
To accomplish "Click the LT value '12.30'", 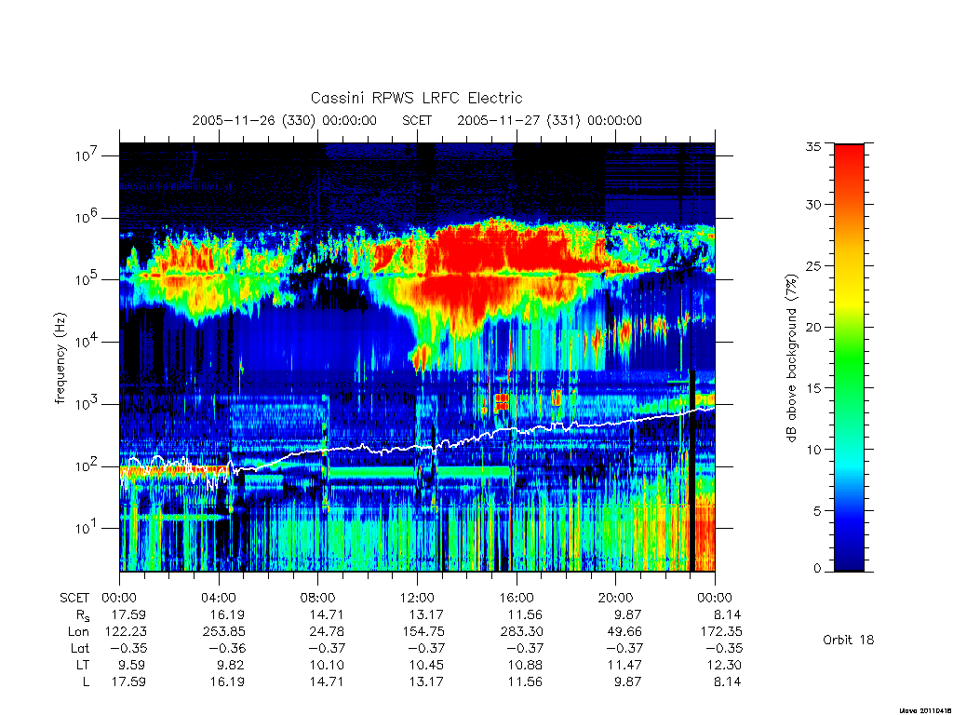I will [x=724, y=665].
